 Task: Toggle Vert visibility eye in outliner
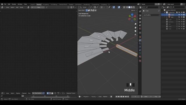coord(181,17)
